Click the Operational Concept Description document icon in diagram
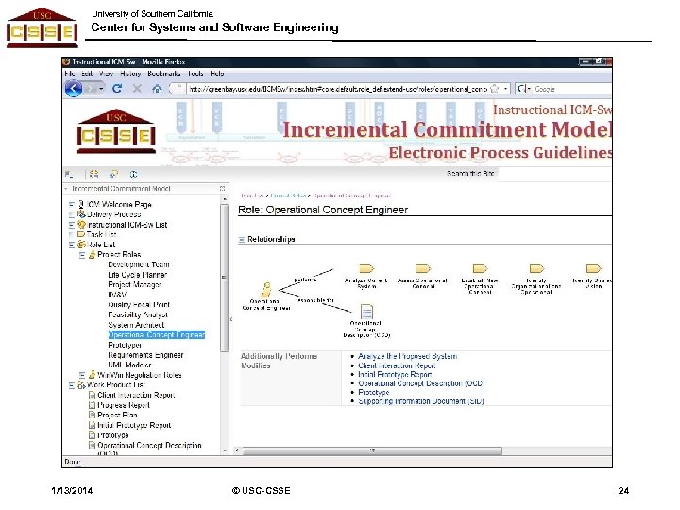The height and width of the screenshot is (510, 680). pos(366,312)
